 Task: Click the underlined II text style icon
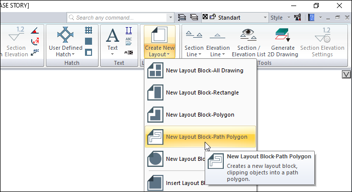coord(129,30)
